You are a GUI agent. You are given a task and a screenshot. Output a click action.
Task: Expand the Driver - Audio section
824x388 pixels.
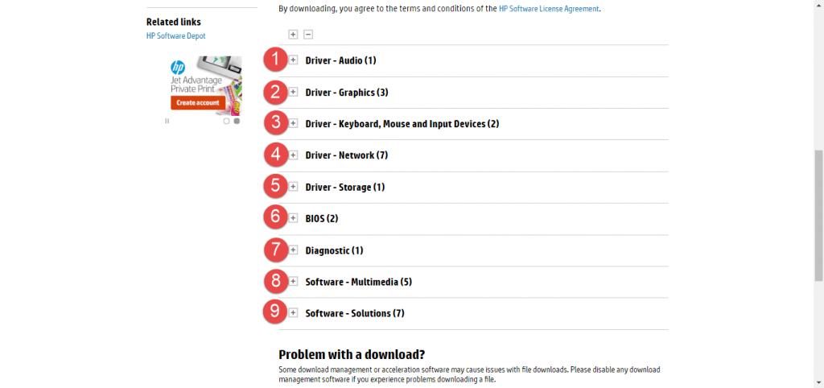pos(294,60)
